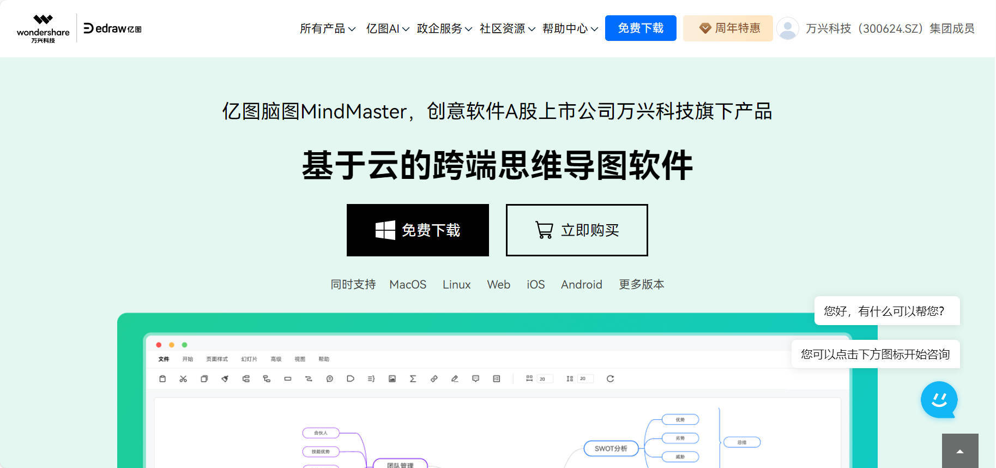The image size is (996, 468).
Task: Click paste icon in the preview toolbar
Action: click(x=162, y=379)
